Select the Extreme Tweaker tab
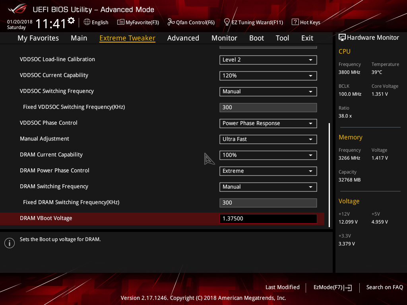 [x=128, y=38]
